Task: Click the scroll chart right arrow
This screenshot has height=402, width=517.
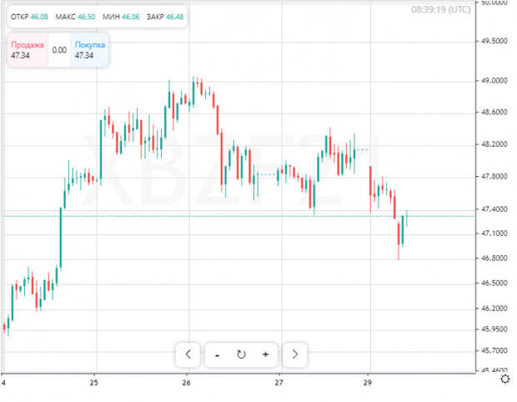Action: (294, 354)
